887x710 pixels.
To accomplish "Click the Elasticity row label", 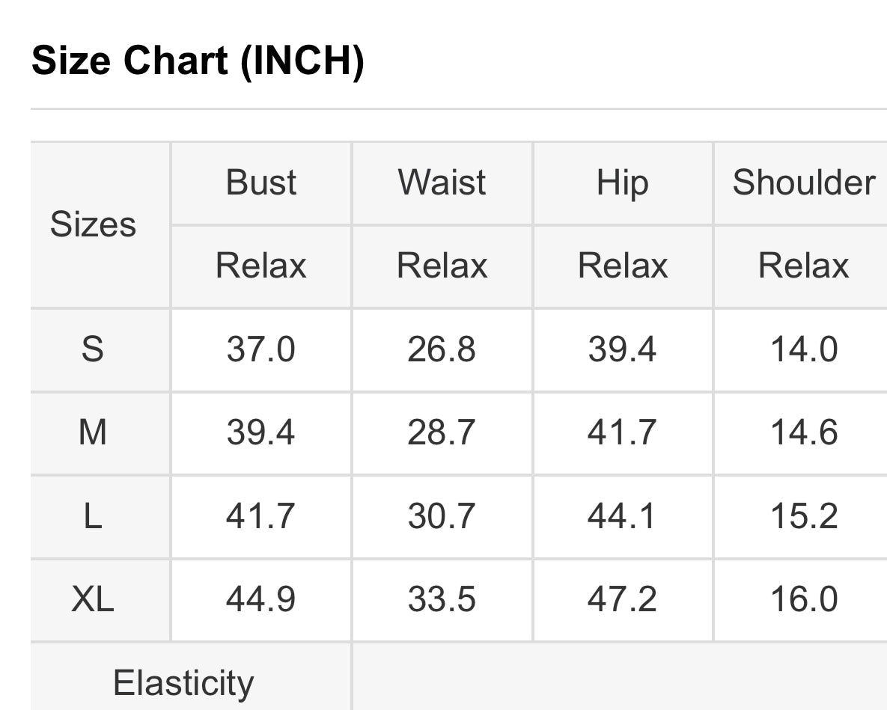I will pyautogui.click(x=183, y=683).
